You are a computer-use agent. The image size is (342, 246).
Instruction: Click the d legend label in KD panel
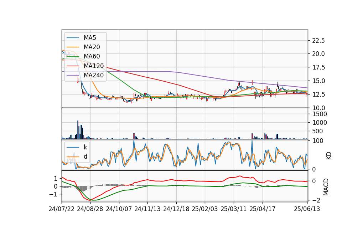[85, 157]
